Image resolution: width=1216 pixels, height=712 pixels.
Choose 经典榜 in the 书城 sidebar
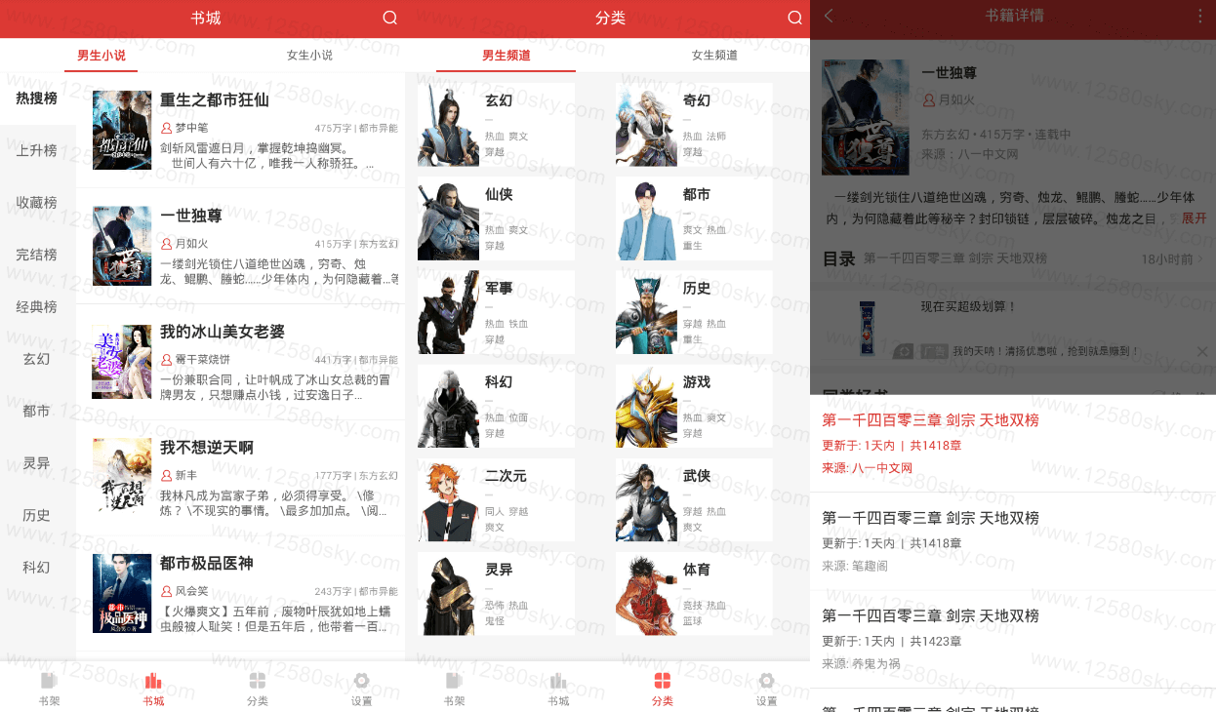pos(37,307)
